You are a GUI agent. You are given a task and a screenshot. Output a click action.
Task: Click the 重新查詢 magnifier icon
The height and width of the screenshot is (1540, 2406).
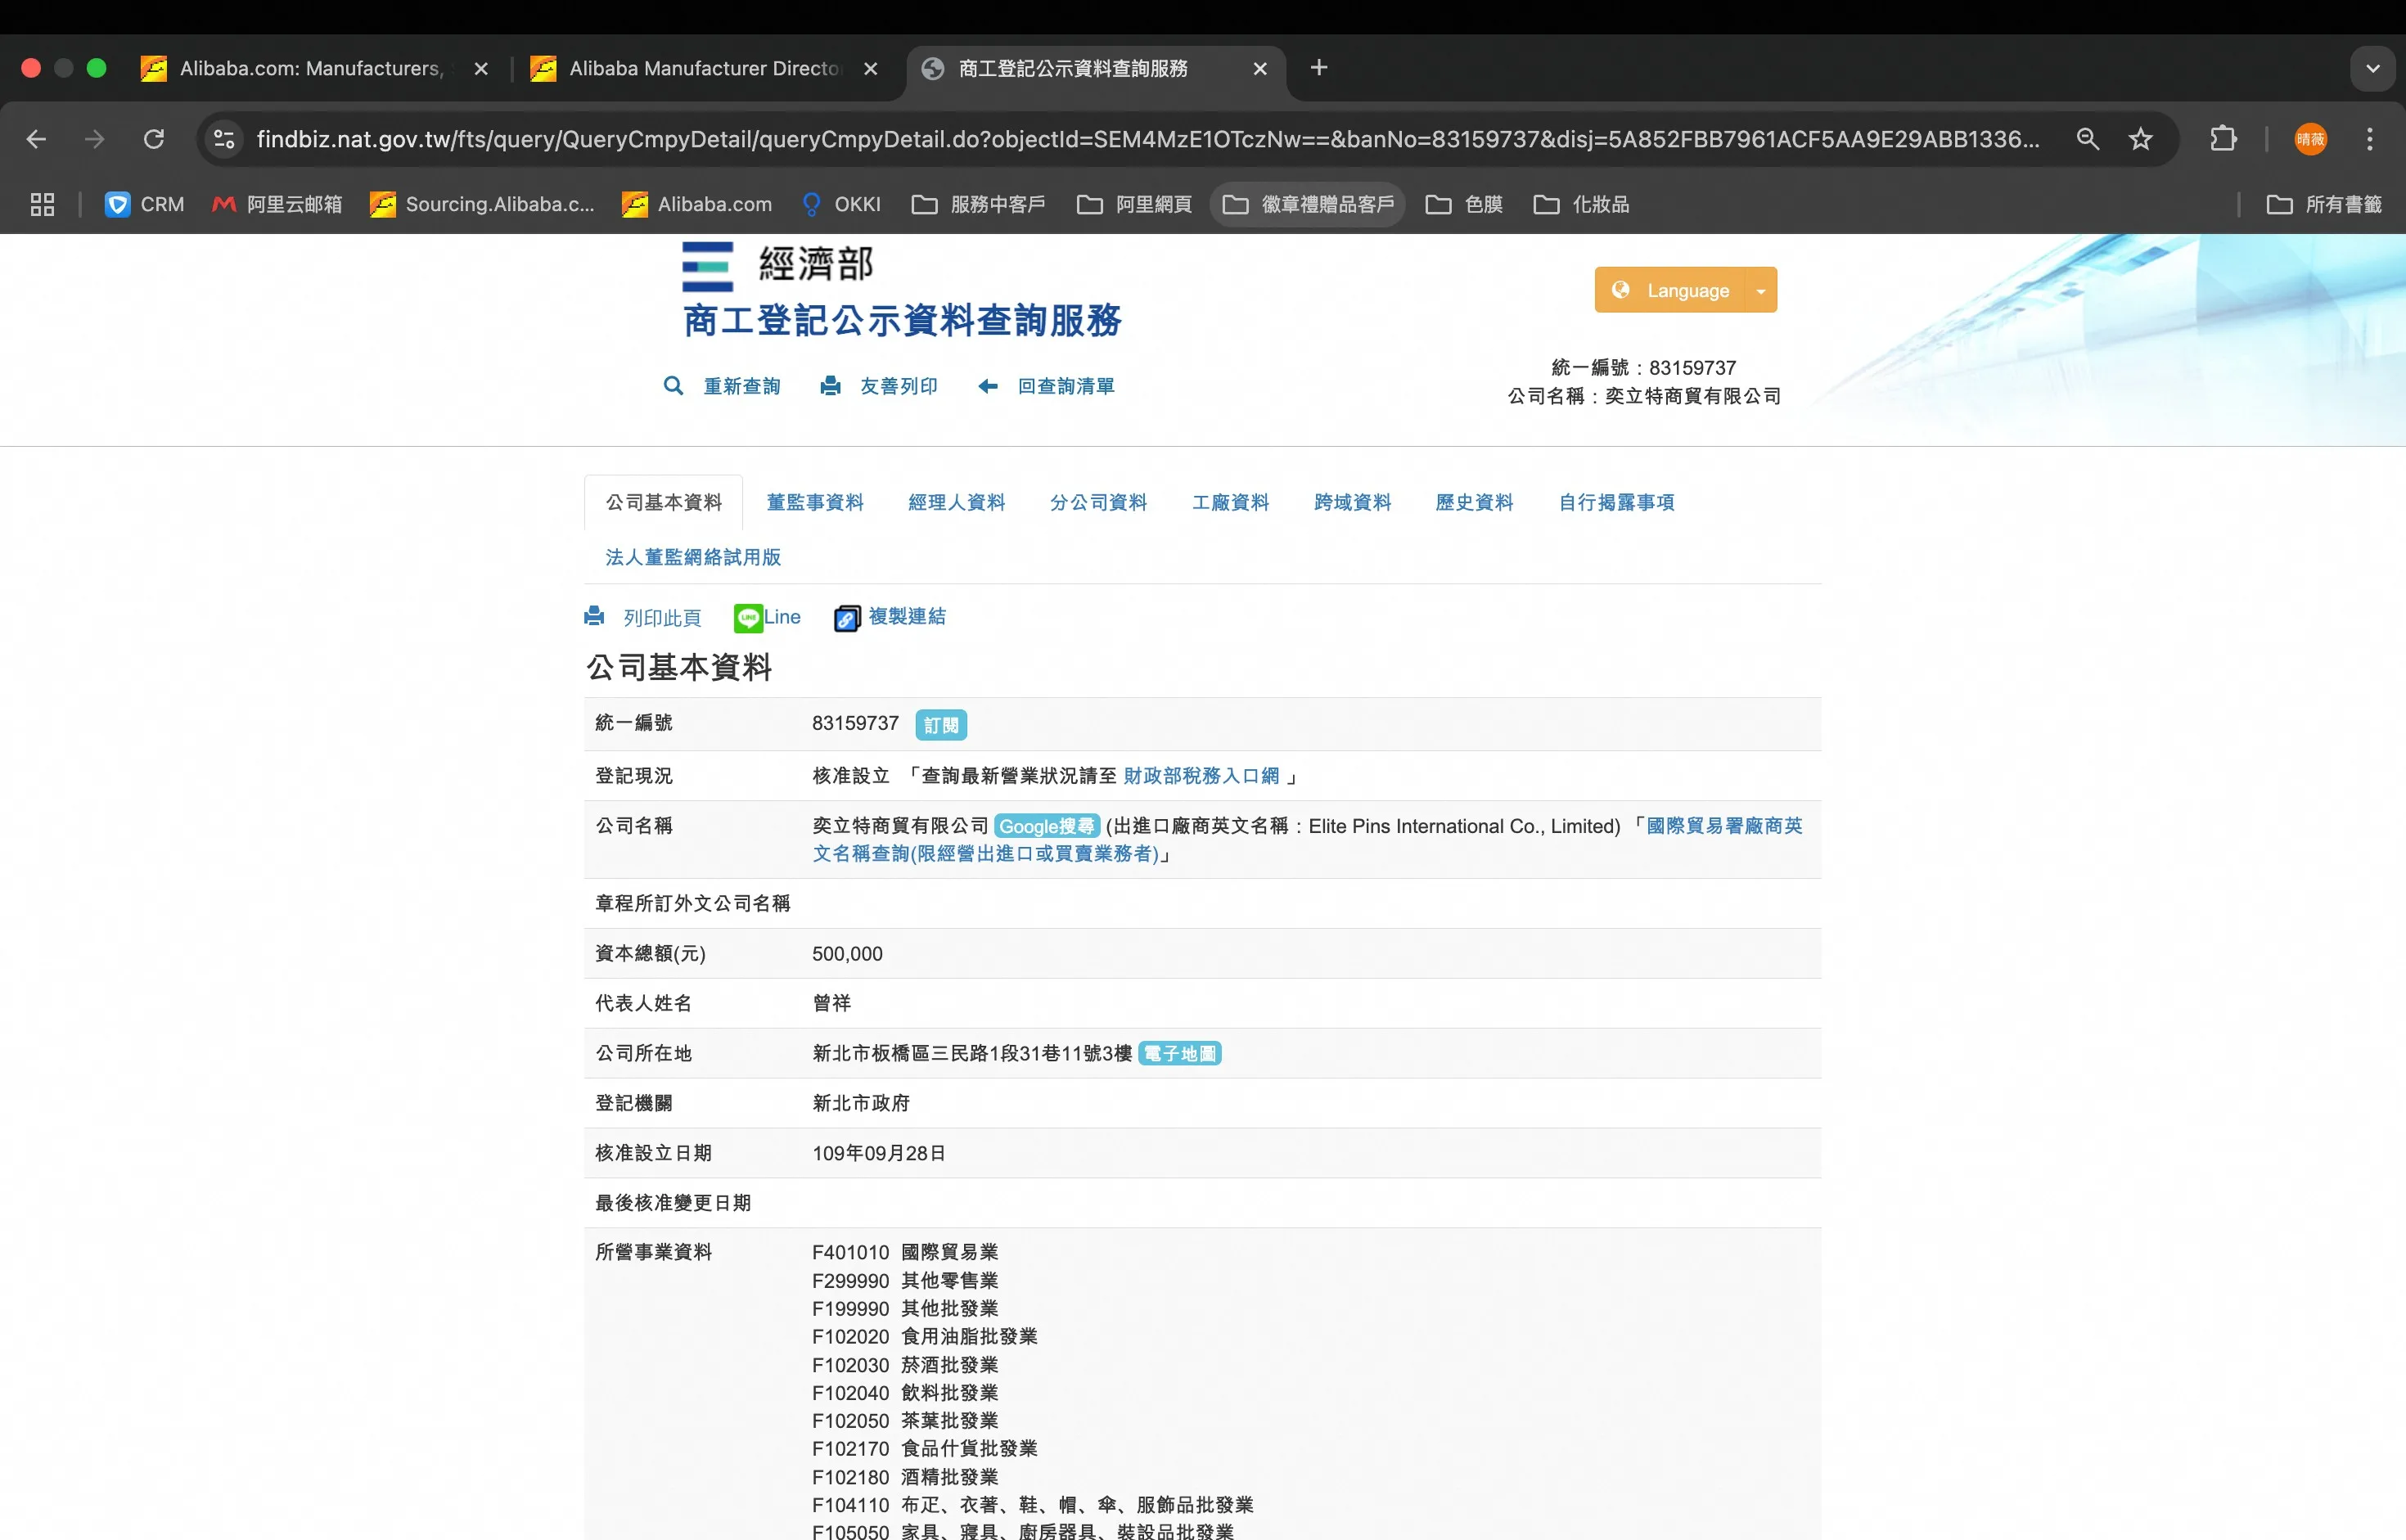[673, 386]
